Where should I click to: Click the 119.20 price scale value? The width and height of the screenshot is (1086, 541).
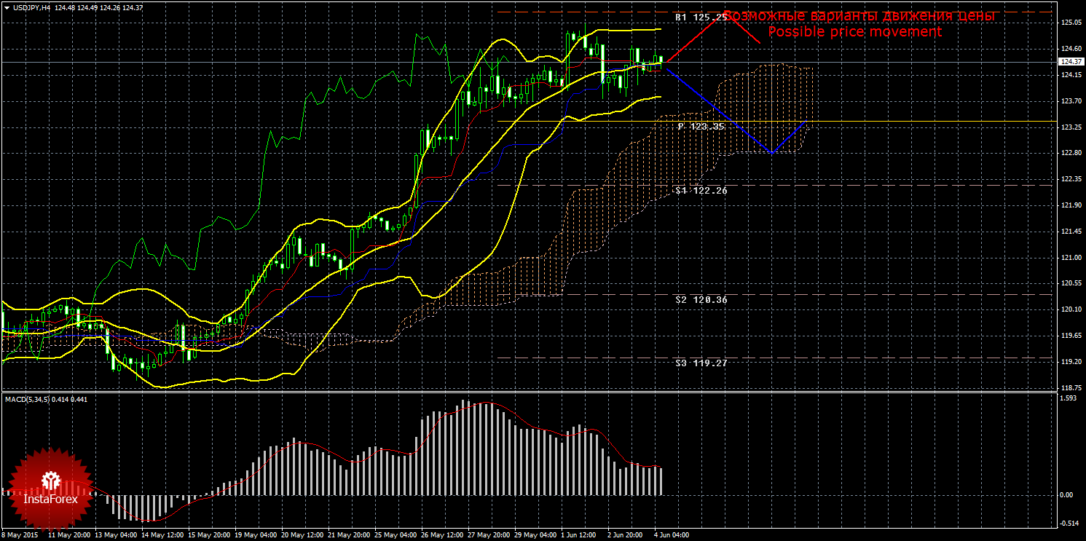click(x=1071, y=362)
